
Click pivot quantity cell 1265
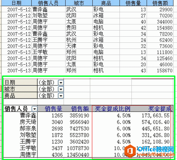pyautogui.click(x=57, y=116)
